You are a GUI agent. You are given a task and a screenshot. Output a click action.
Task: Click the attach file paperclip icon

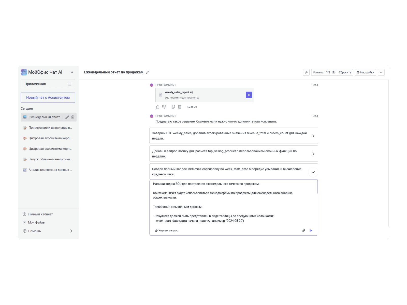pos(303,231)
